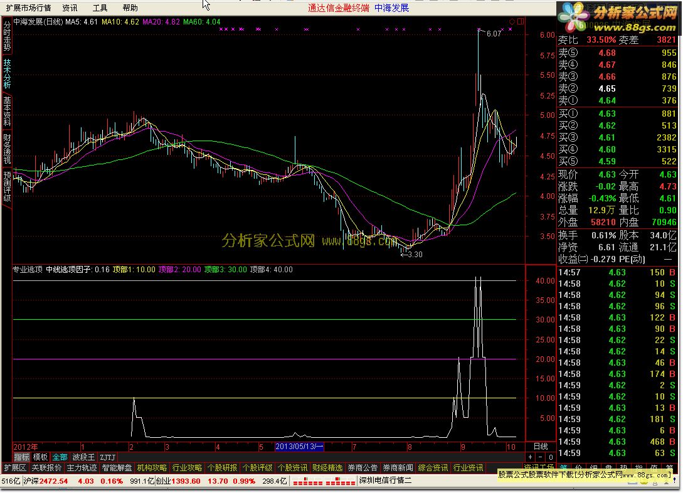Click the 顶部3: 30.00 label

tap(225, 270)
